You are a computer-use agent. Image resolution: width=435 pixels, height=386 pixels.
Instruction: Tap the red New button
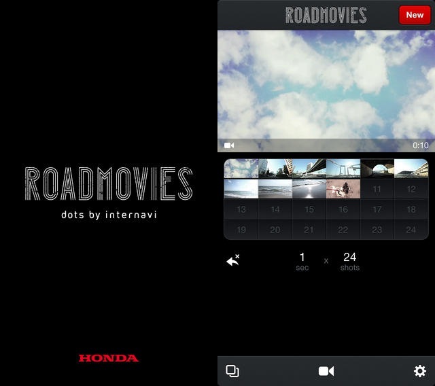click(x=415, y=14)
